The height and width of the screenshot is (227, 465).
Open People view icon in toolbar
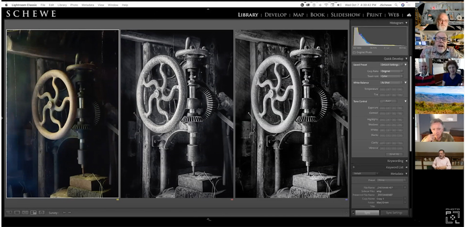pos(41,213)
